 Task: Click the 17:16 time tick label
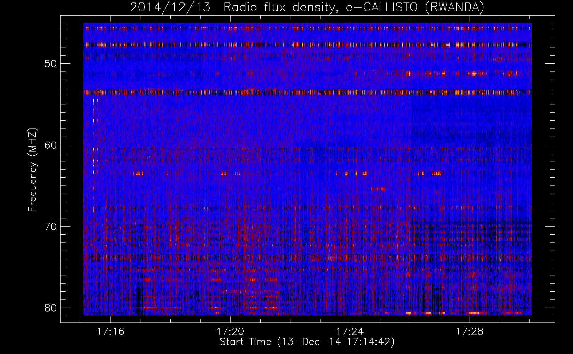(111, 332)
